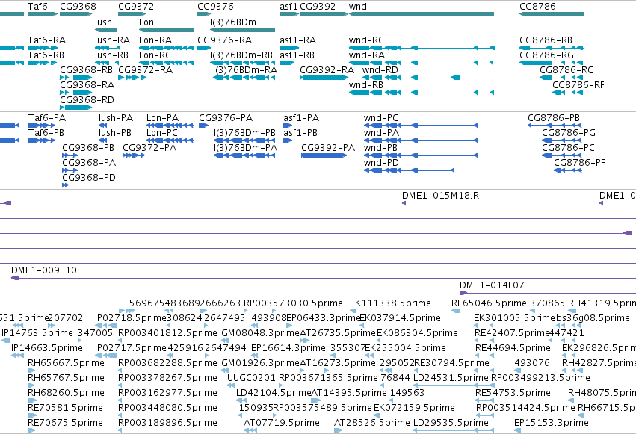
Task: Select the Lon gene label
Action: pyautogui.click(x=146, y=22)
